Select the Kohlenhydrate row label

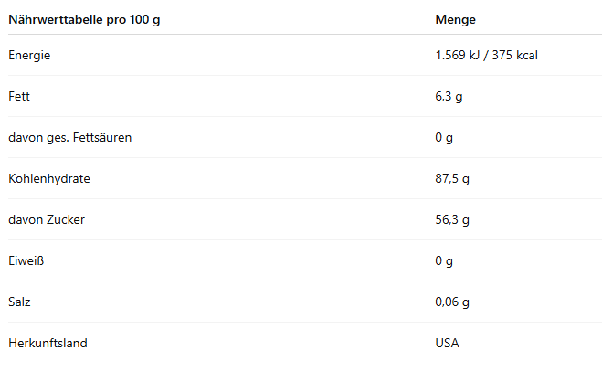click(49, 179)
